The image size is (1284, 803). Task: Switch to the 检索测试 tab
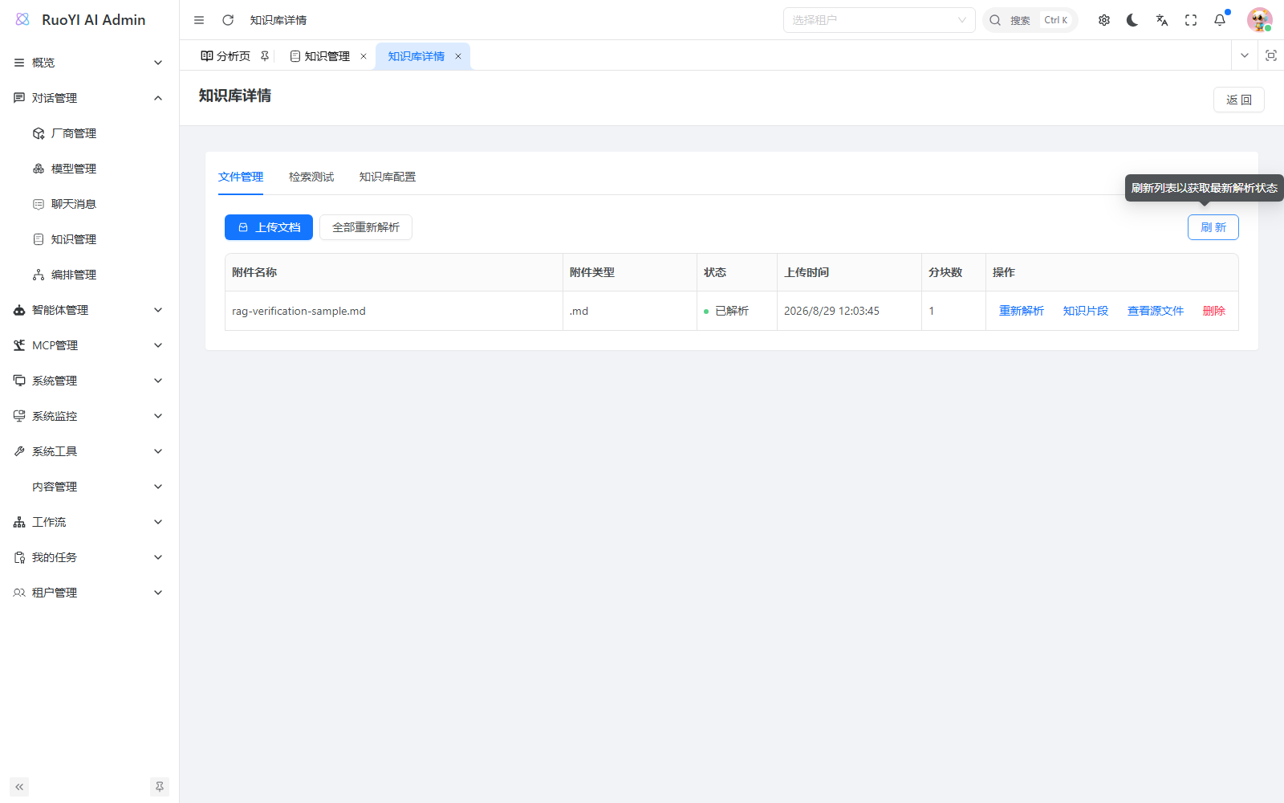[x=311, y=177]
